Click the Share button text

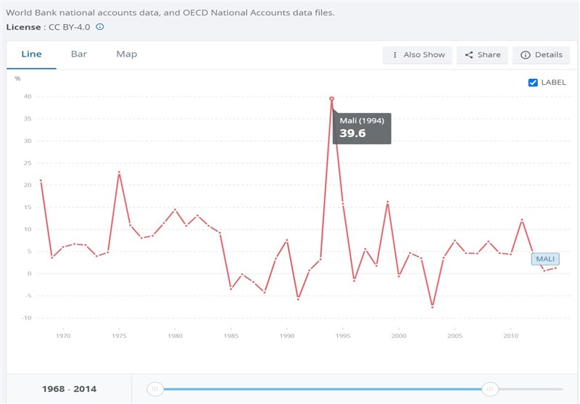tap(489, 55)
